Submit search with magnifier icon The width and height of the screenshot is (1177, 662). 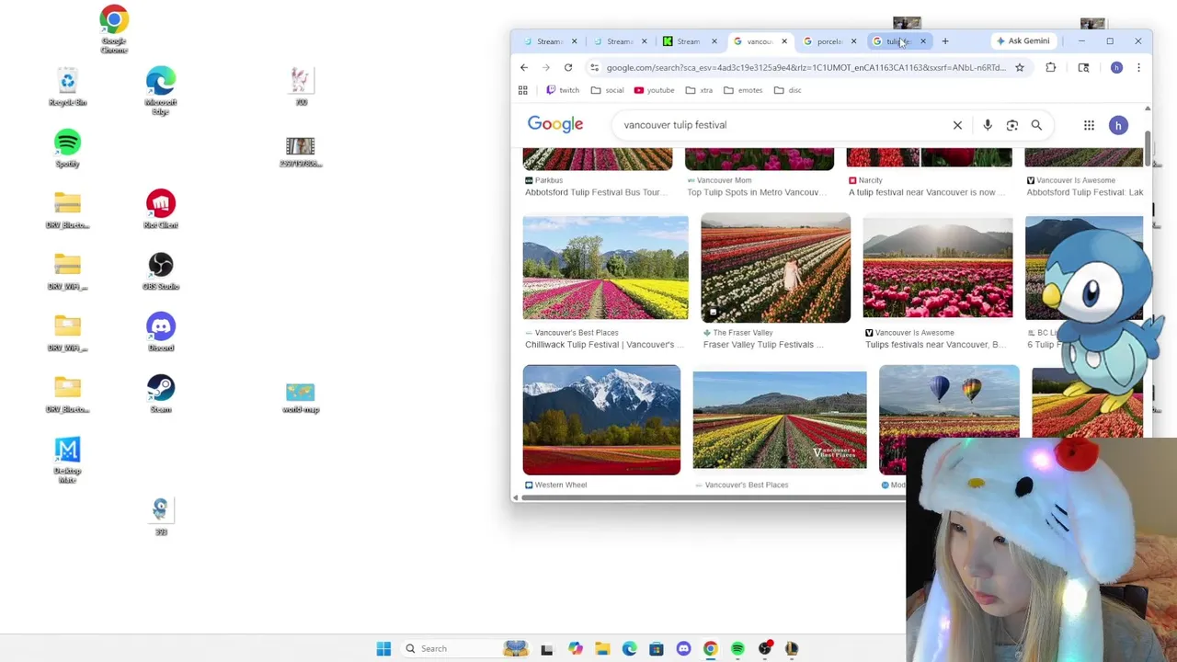pos(1036,125)
